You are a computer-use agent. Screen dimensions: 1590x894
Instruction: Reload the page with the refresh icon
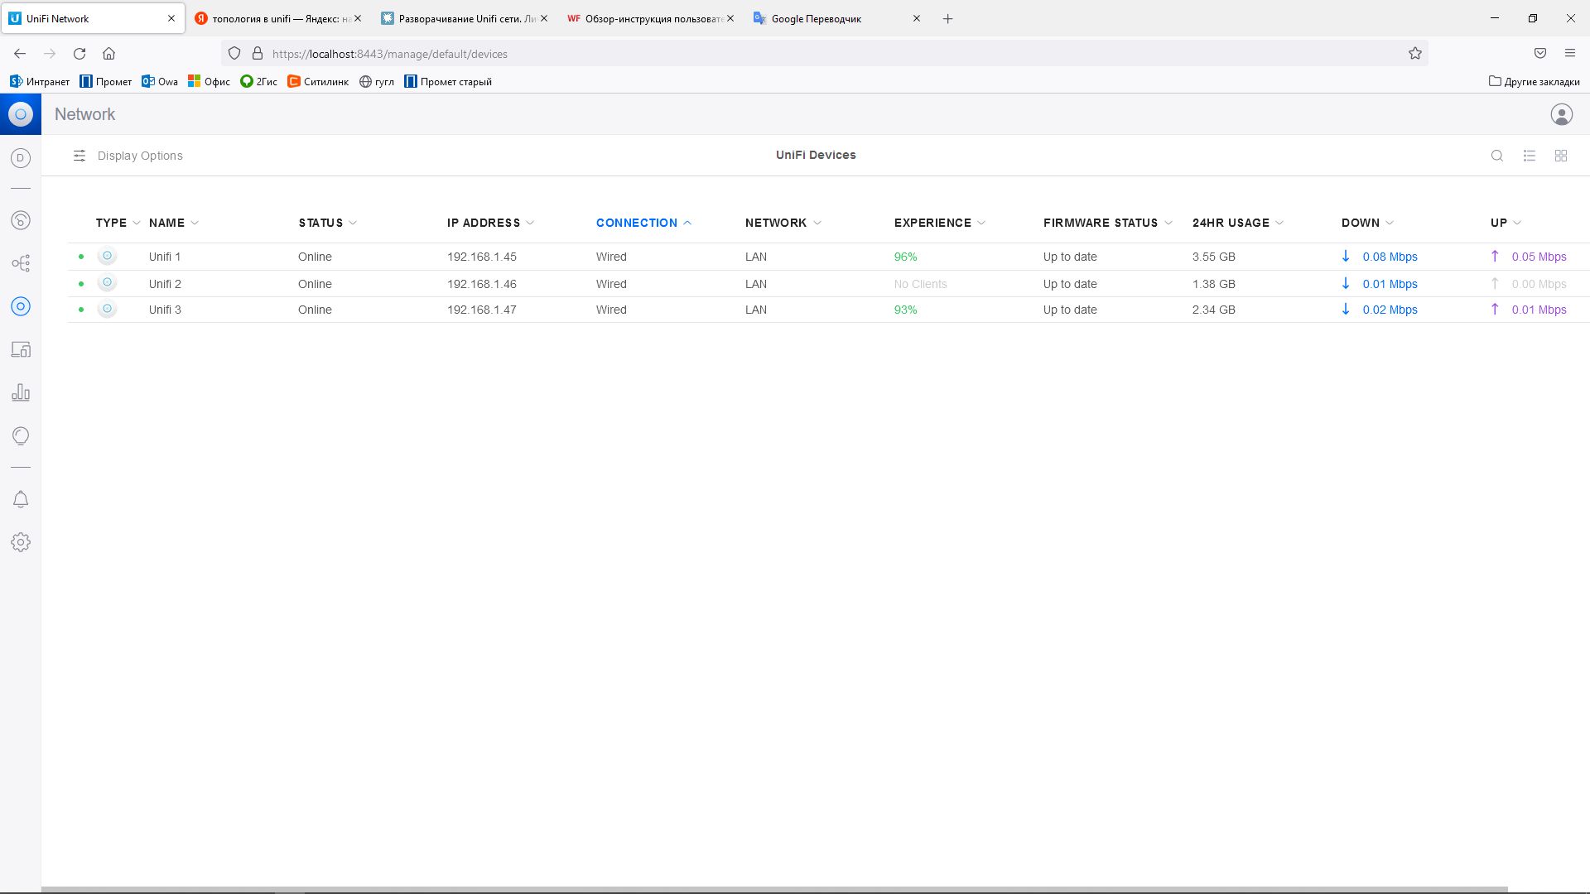tap(79, 54)
